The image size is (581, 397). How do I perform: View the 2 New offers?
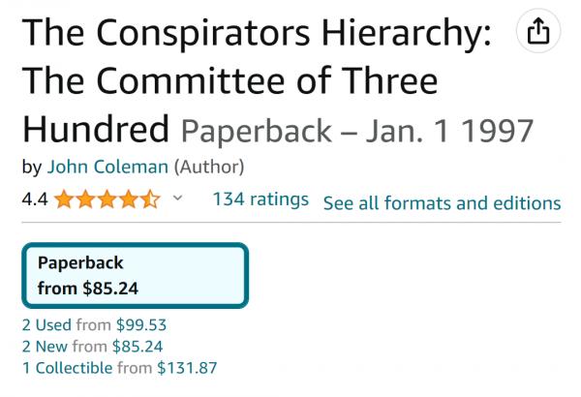pos(45,347)
